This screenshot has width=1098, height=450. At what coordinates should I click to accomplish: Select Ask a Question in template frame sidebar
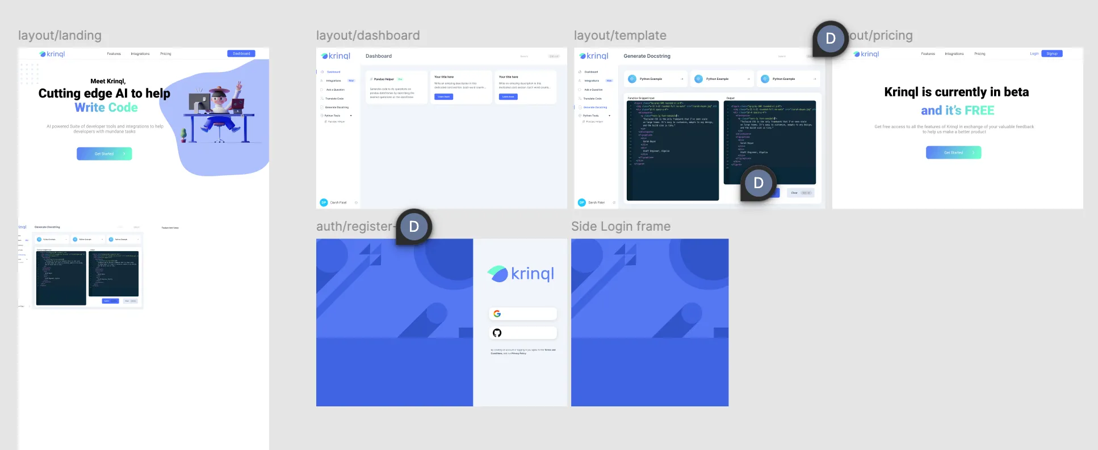pyautogui.click(x=593, y=90)
